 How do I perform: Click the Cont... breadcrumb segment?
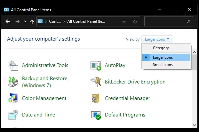[55, 21]
